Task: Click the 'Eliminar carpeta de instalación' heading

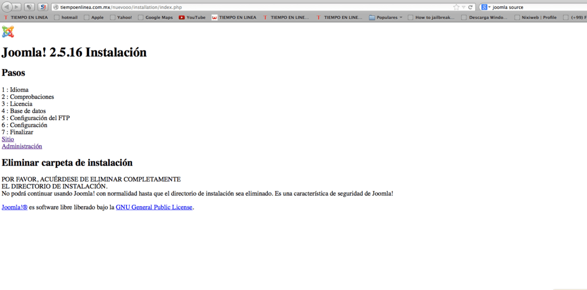Action: (67, 163)
